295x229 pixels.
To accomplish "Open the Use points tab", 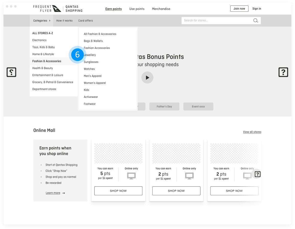I will [137, 9].
